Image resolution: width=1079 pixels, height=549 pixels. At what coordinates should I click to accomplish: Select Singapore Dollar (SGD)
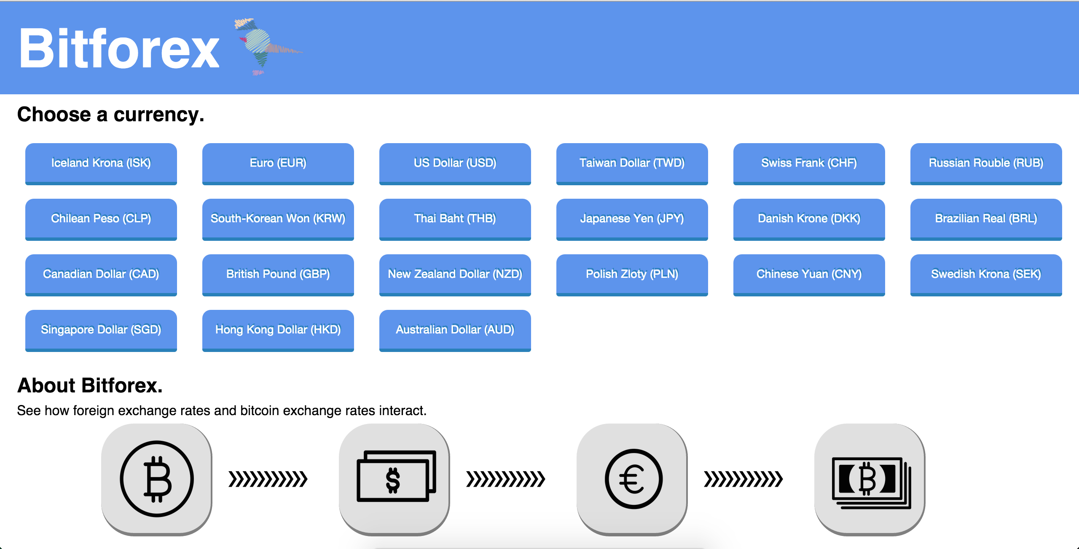coord(101,330)
